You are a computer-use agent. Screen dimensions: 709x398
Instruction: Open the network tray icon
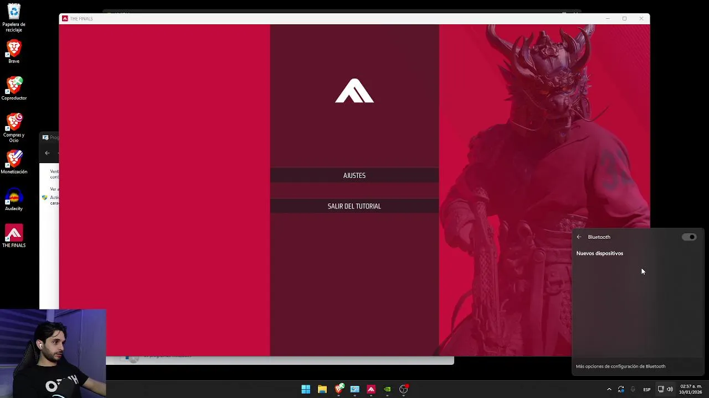coord(661,390)
